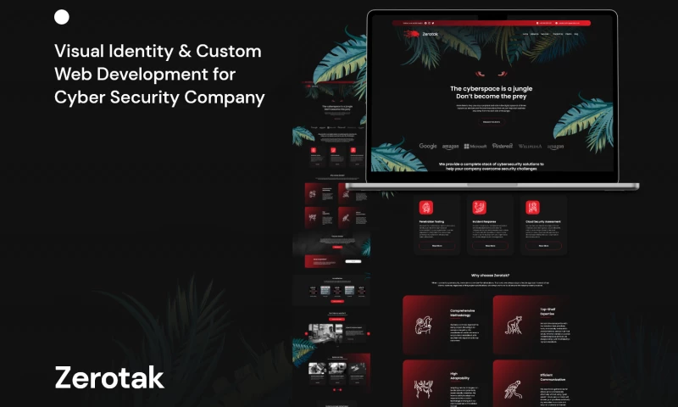Click the 'Zerotak' wordmark in laptop header
The width and height of the screenshot is (678, 407).
click(430, 34)
